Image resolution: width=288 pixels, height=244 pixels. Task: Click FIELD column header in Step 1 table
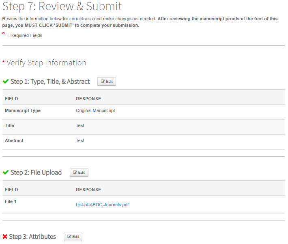coord(11,99)
